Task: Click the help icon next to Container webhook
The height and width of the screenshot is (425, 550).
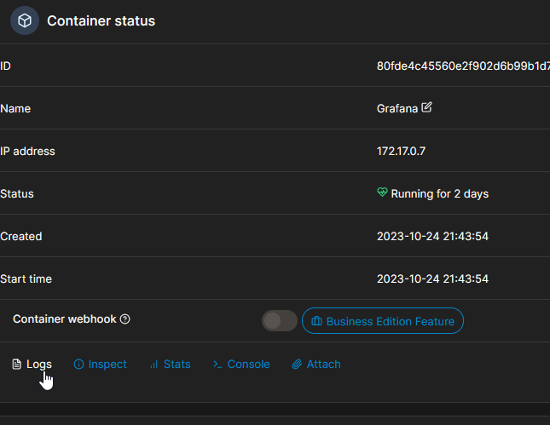Action: [124, 319]
